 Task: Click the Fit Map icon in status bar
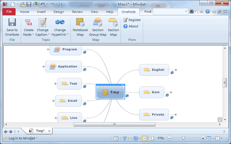pyautogui.click(x=209, y=139)
